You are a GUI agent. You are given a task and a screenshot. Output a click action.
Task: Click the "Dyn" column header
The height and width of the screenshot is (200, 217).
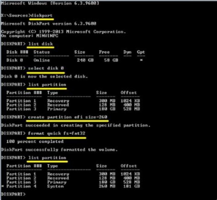pos(127,52)
